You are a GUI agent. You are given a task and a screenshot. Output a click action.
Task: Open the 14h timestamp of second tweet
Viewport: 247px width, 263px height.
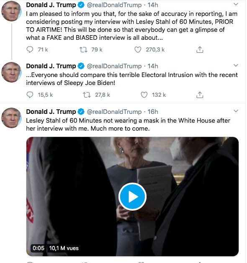[153, 66]
